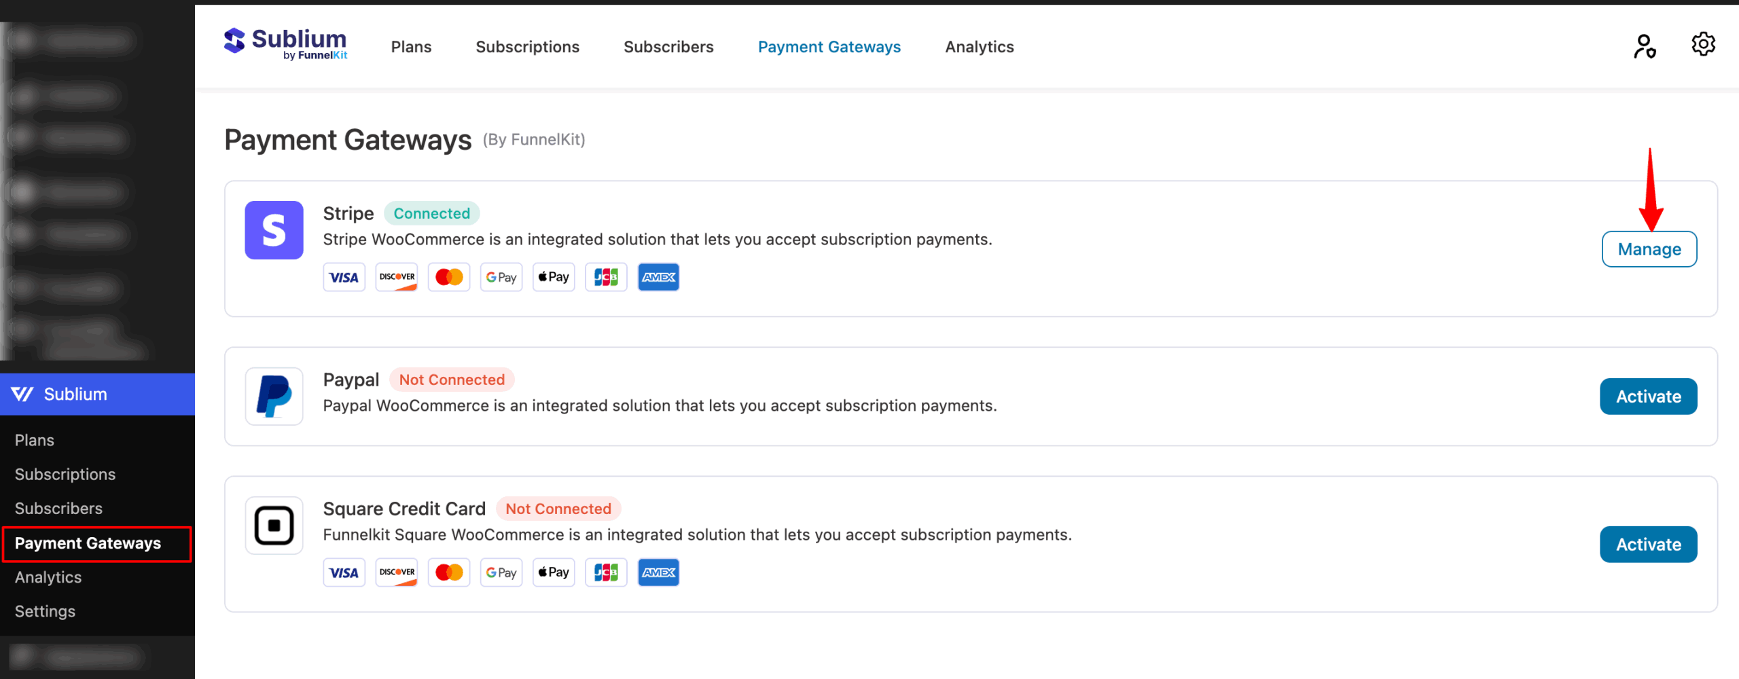Click the Connected badge next to Stripe
Viewport: 1739px width, 679px height.
(432, 213)
